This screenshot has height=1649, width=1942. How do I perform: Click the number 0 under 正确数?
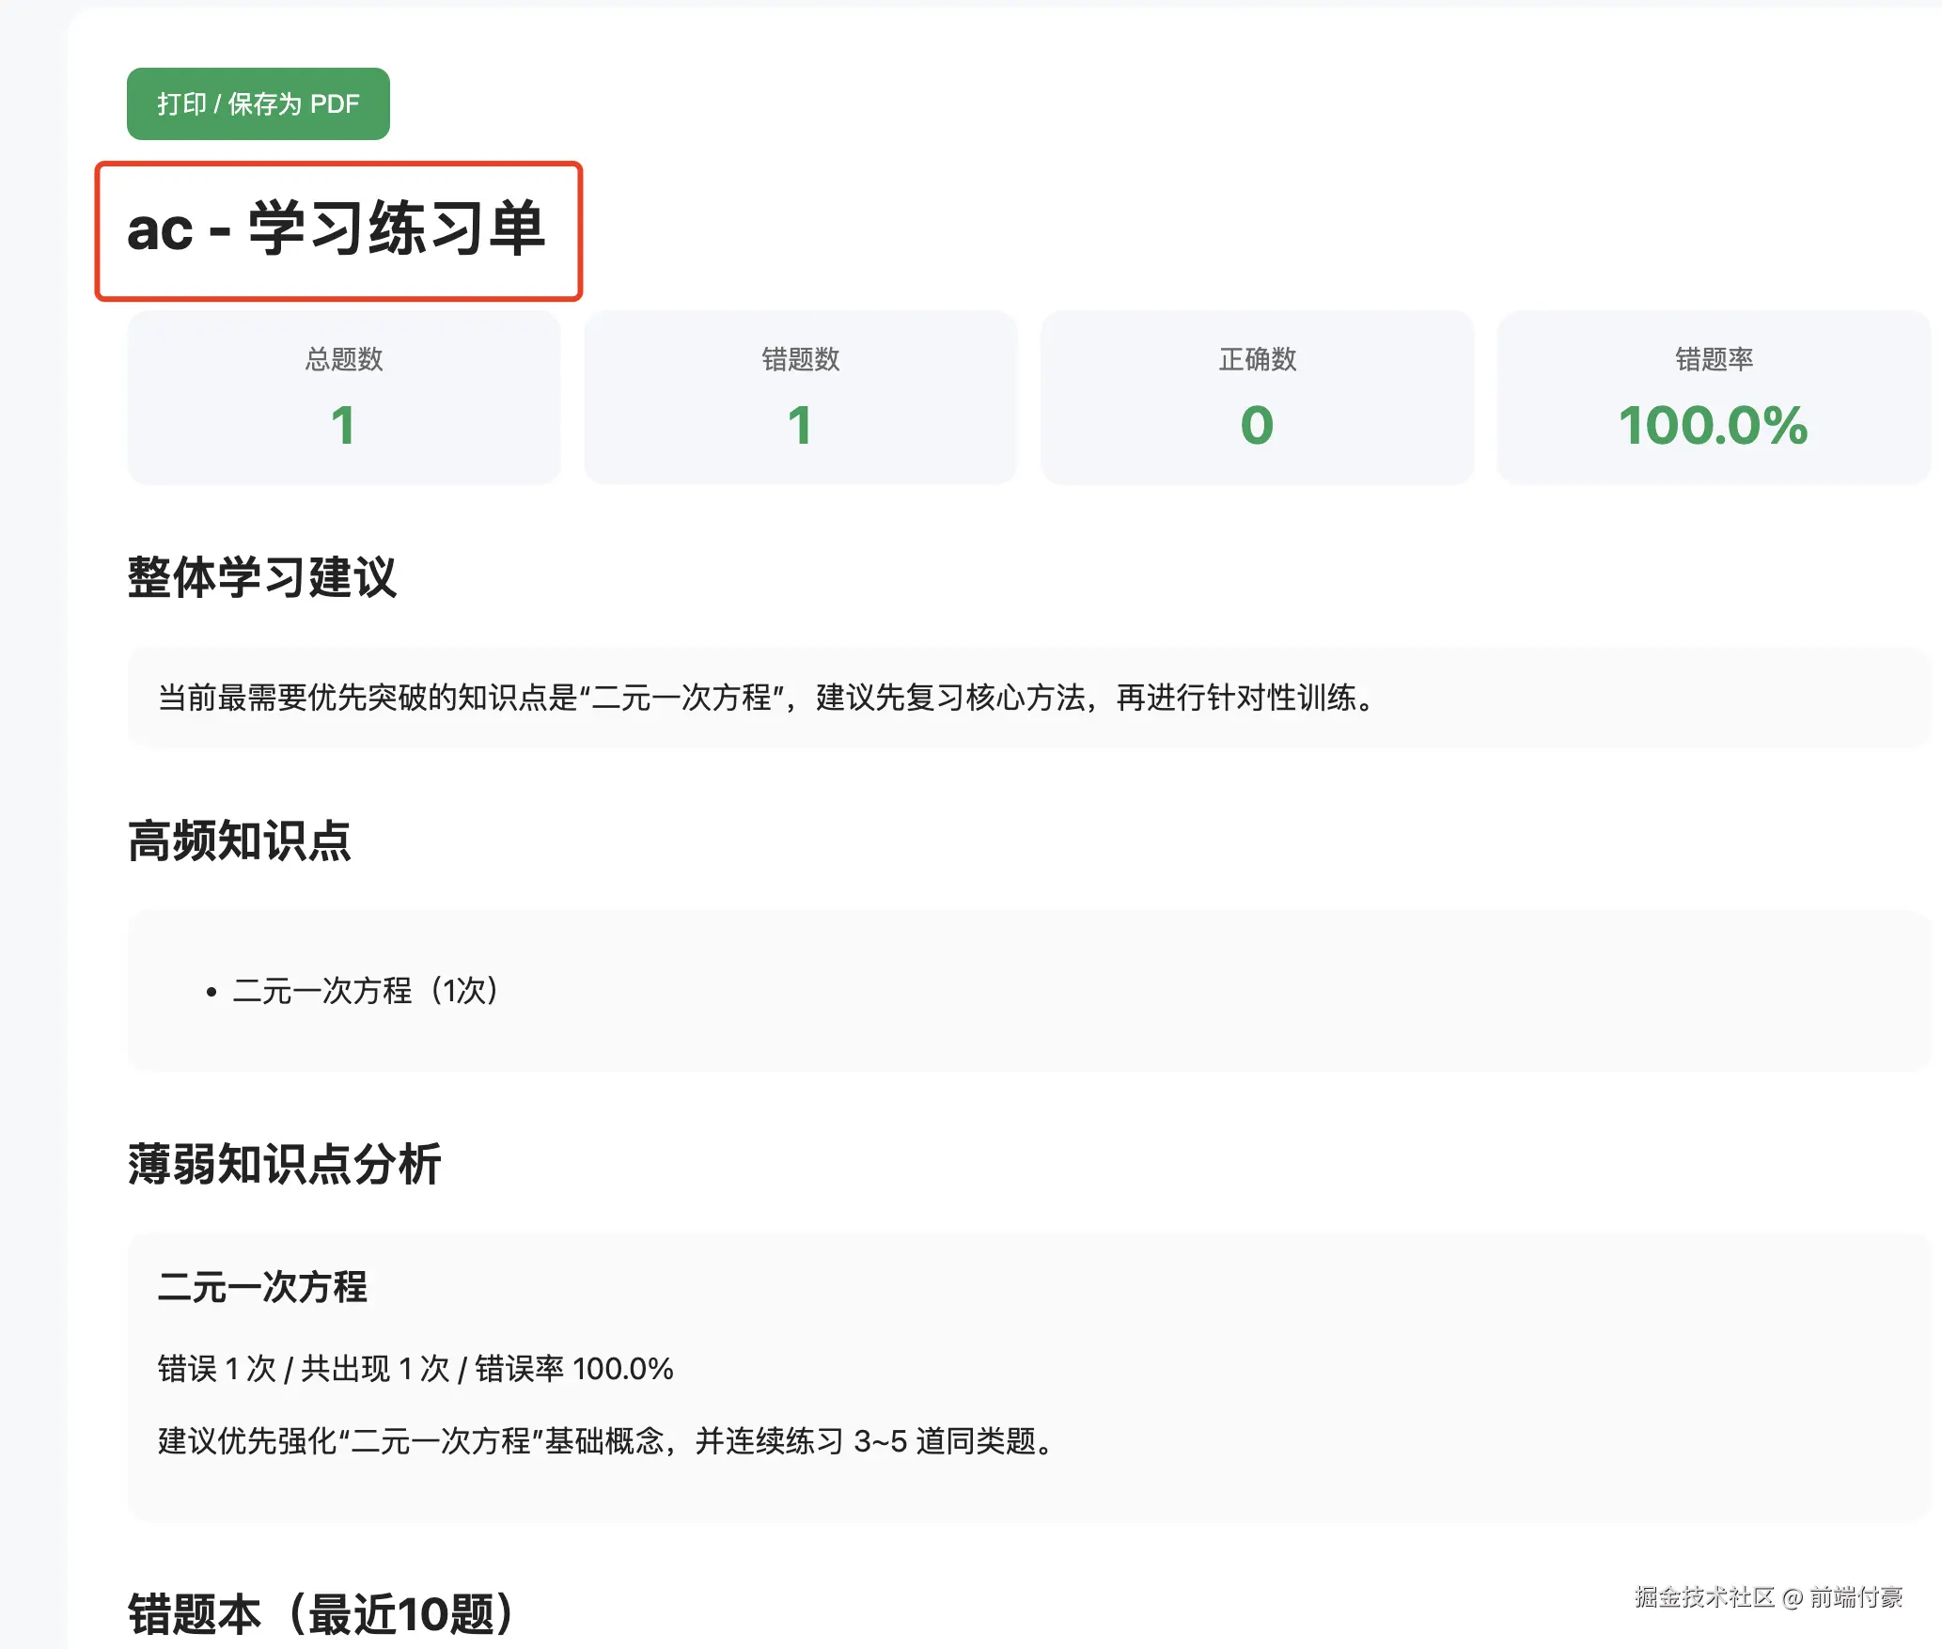point(1257,425)
